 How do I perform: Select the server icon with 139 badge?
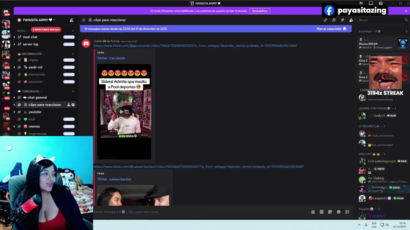point(6,75)
